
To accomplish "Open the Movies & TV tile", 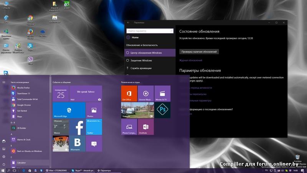I will tap(162, 93).
